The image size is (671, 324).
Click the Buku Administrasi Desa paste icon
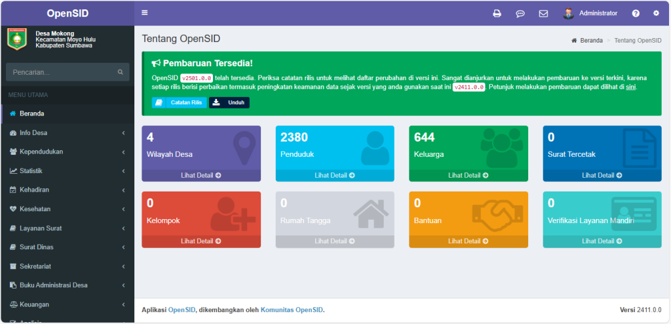tap(13, 285)
